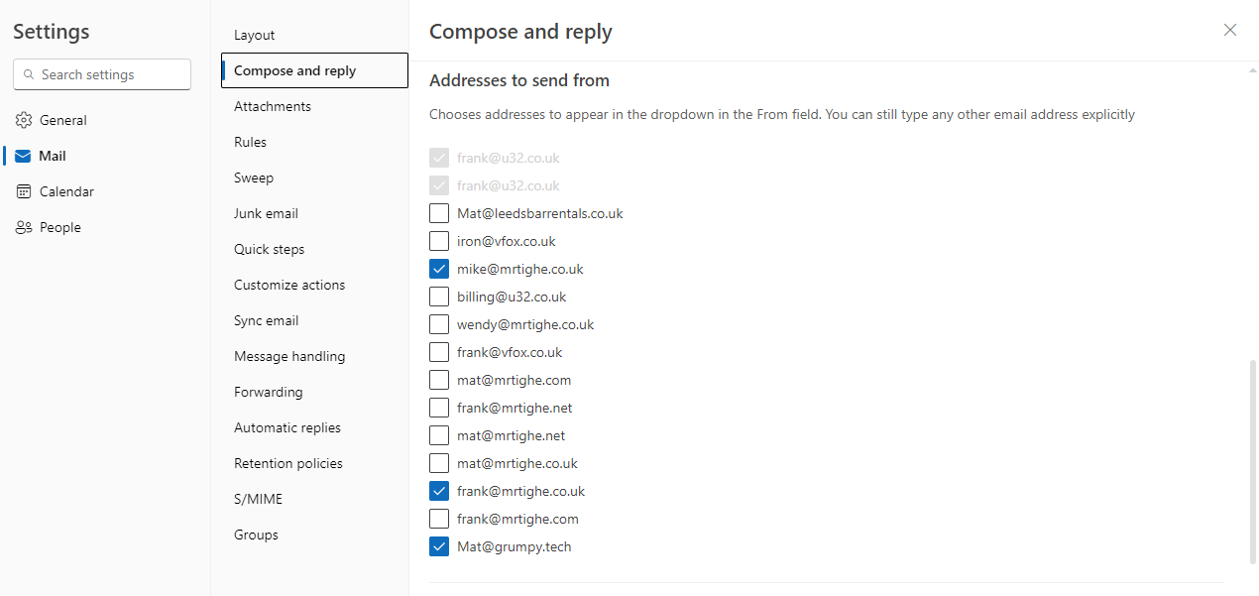1259x596 pixels.
Task: Uncheck Mat@grumpy.tech checkbox
Action: coord(439,546)
